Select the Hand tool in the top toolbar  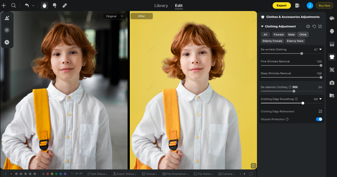44,5
